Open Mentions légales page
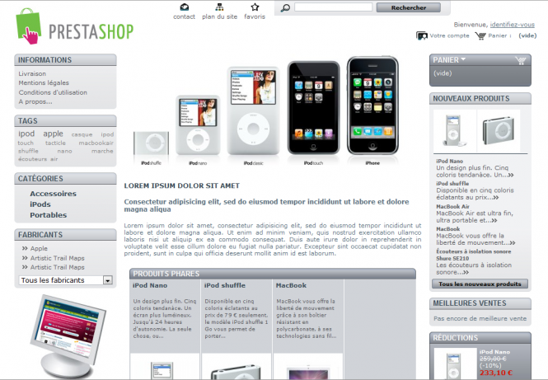 coord(44,83)
